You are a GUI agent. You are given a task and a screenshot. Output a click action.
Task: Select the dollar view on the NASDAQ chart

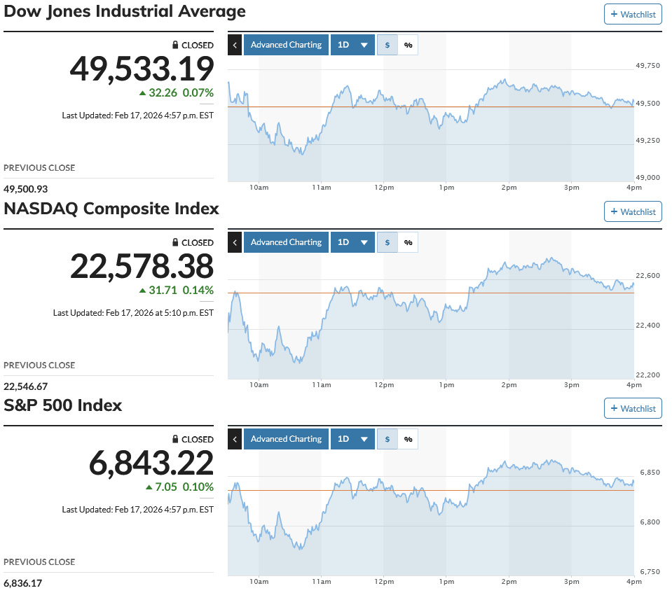pyautogui.click(x=388, y=242)
